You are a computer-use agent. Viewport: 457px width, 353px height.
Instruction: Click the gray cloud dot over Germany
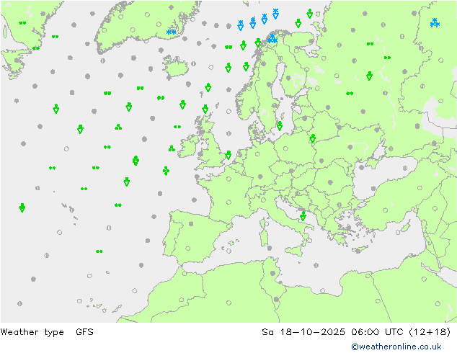(x=260, y=176)
